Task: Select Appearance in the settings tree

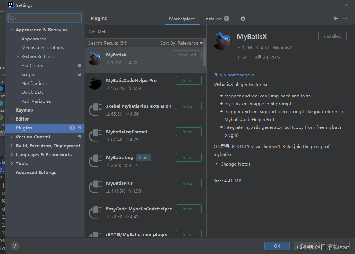Action: 34,39
